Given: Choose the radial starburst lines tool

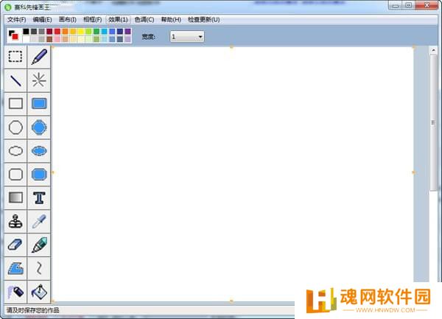Looking at the screenshot, I should (39, 80).
